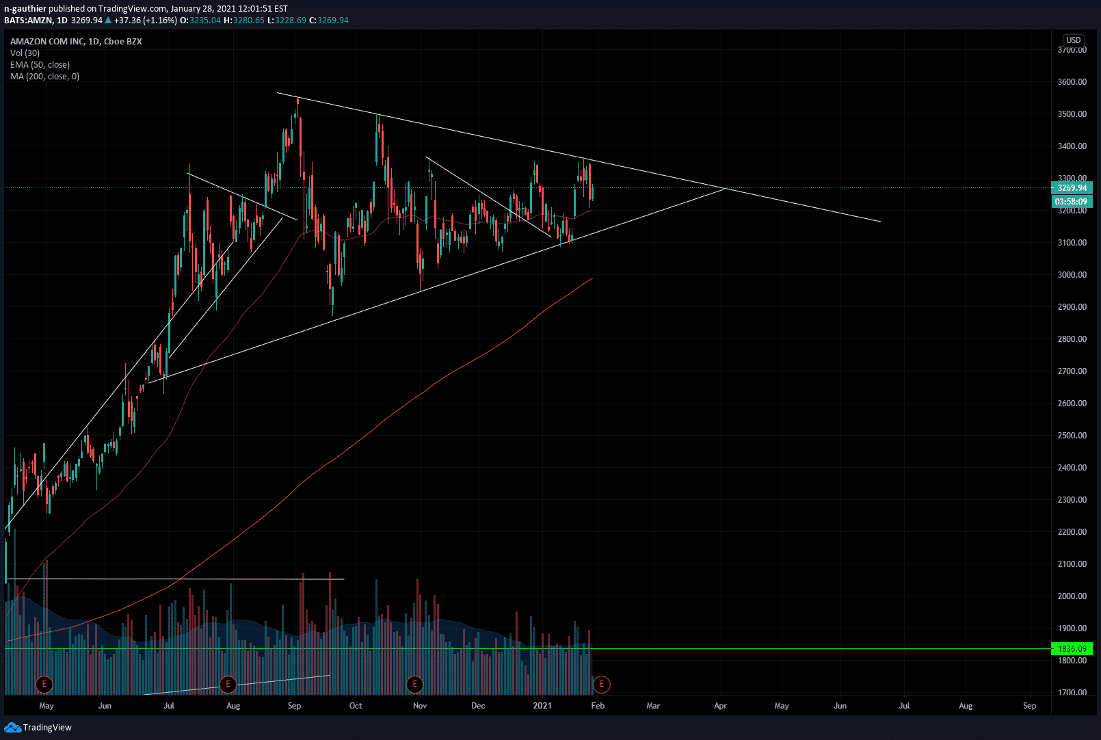Image resolution: width=1101 pixels, height=740 pixels.
Task: Select the EMA (50, close) indicator label
Action: tap(40, 64)
